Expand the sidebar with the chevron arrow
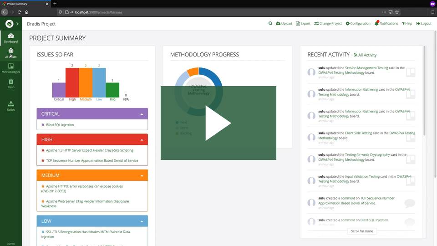Viewport: 437px width, 246px height. [17, 24]
